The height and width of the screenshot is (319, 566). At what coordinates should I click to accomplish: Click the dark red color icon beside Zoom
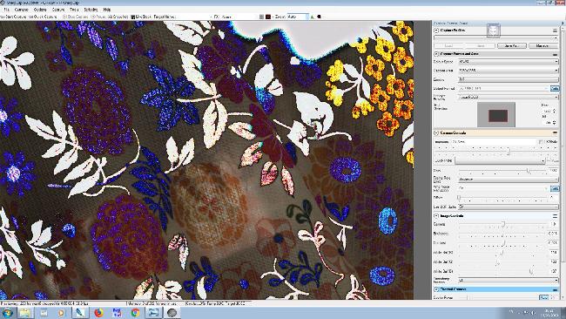pyautogui.click(x=268, y=17)
